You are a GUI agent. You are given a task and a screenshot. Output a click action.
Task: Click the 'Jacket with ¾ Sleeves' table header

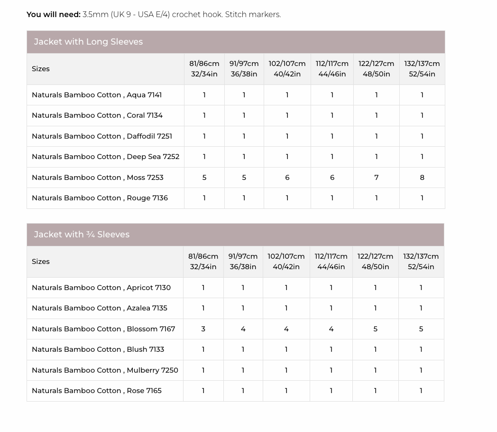tap(82, 235)
